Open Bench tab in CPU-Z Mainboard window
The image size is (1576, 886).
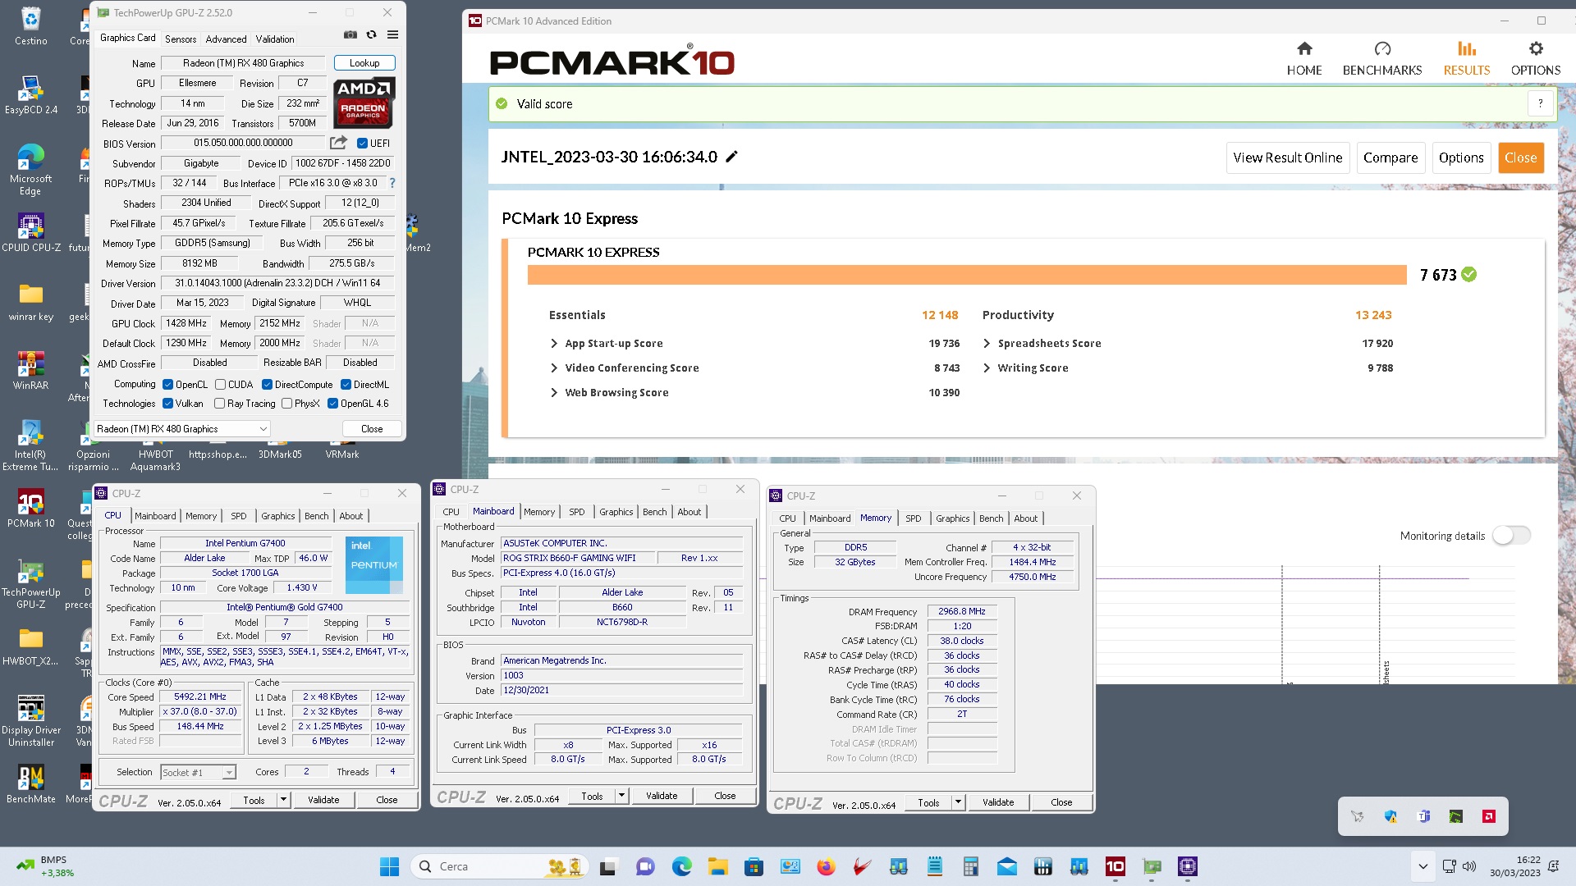point(654,512)
